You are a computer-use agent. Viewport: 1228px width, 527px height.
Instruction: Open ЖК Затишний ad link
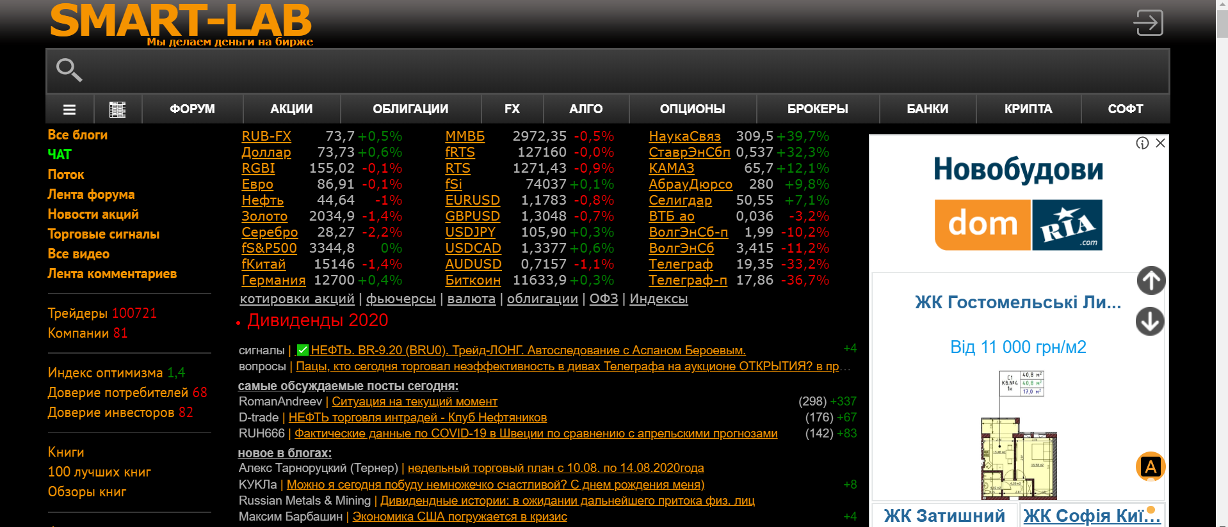point(944,515)
